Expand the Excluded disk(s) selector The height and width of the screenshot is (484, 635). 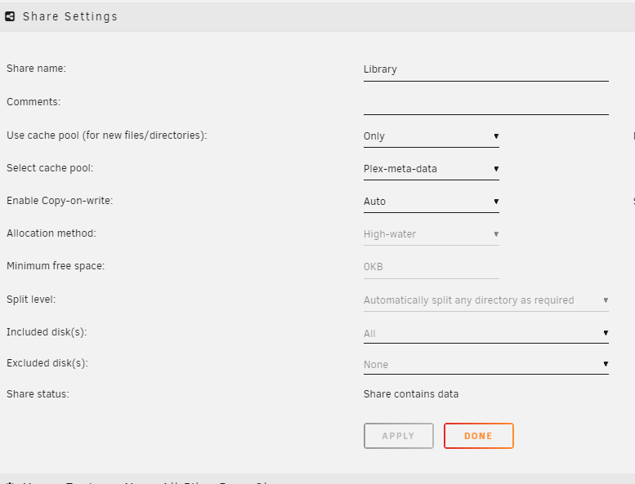pos(486,365)
